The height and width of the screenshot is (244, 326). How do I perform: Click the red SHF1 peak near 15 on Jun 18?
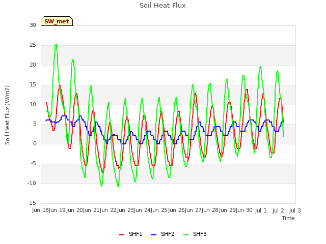click(x=60, y=85)
